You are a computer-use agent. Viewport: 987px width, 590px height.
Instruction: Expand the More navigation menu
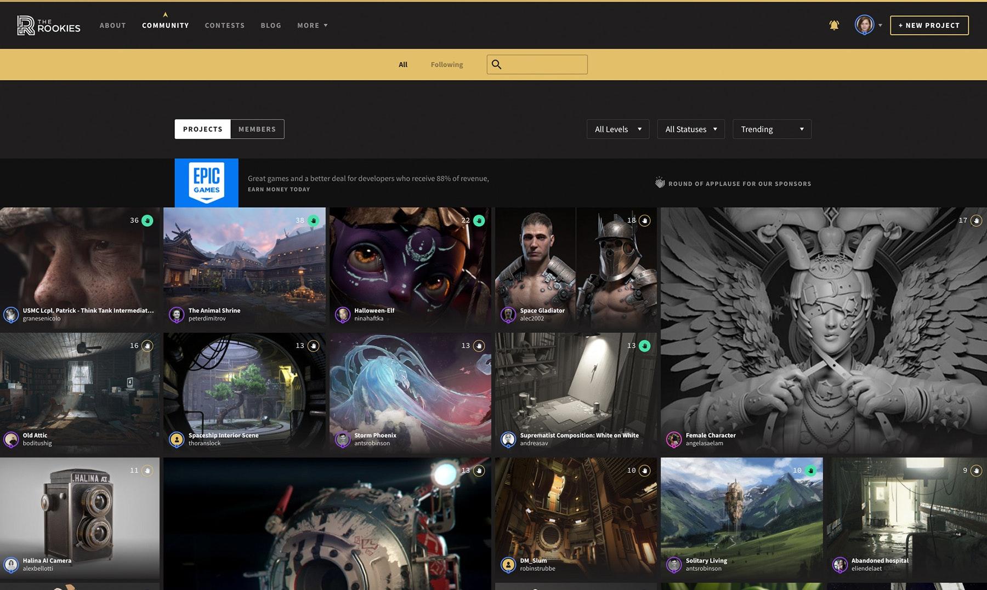click(312, 26)
